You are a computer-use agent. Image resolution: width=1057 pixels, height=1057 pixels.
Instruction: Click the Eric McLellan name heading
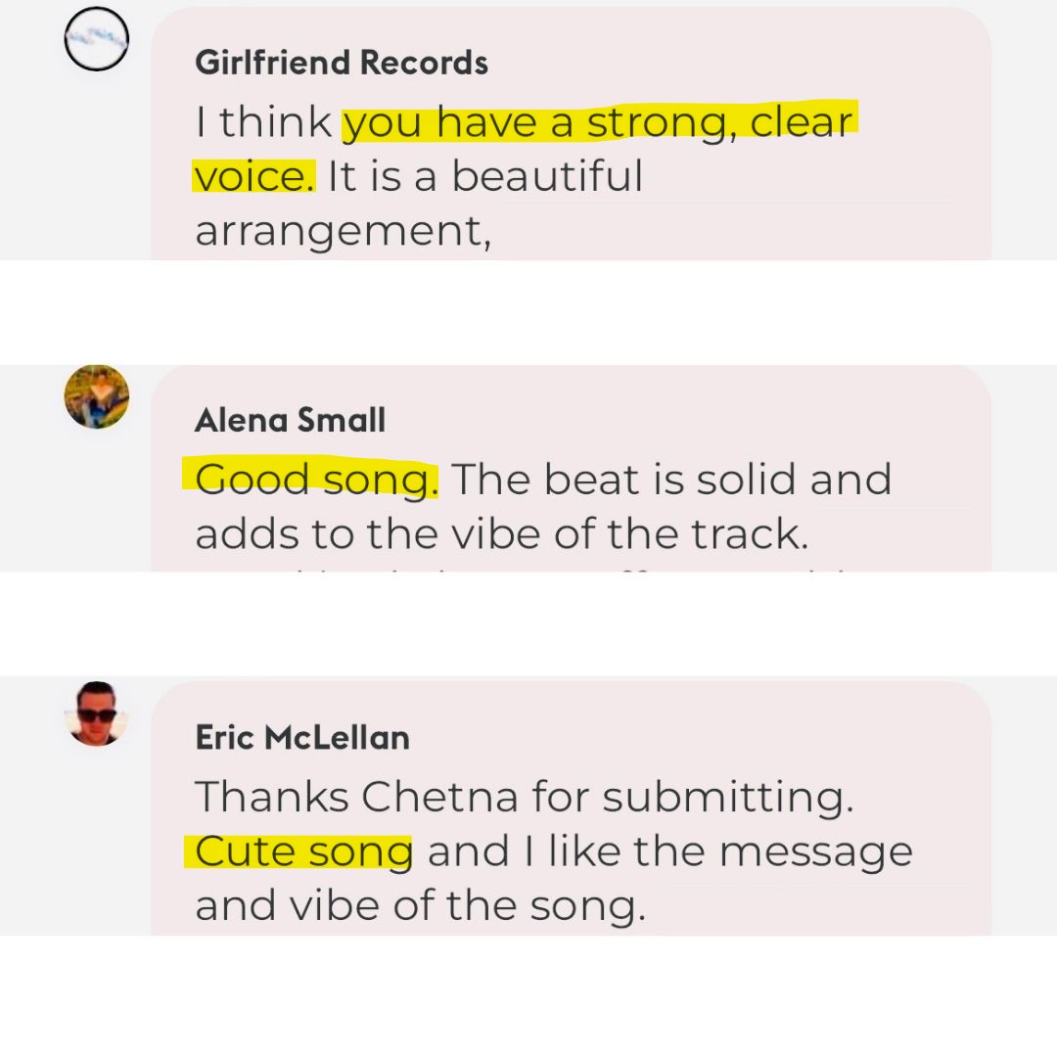[x=302, y=738]
